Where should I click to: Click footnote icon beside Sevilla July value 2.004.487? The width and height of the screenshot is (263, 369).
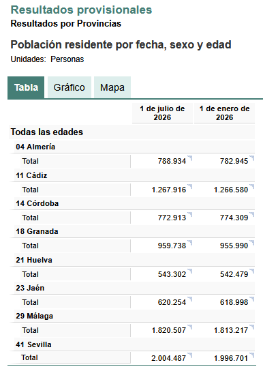(x=189, y=355)
